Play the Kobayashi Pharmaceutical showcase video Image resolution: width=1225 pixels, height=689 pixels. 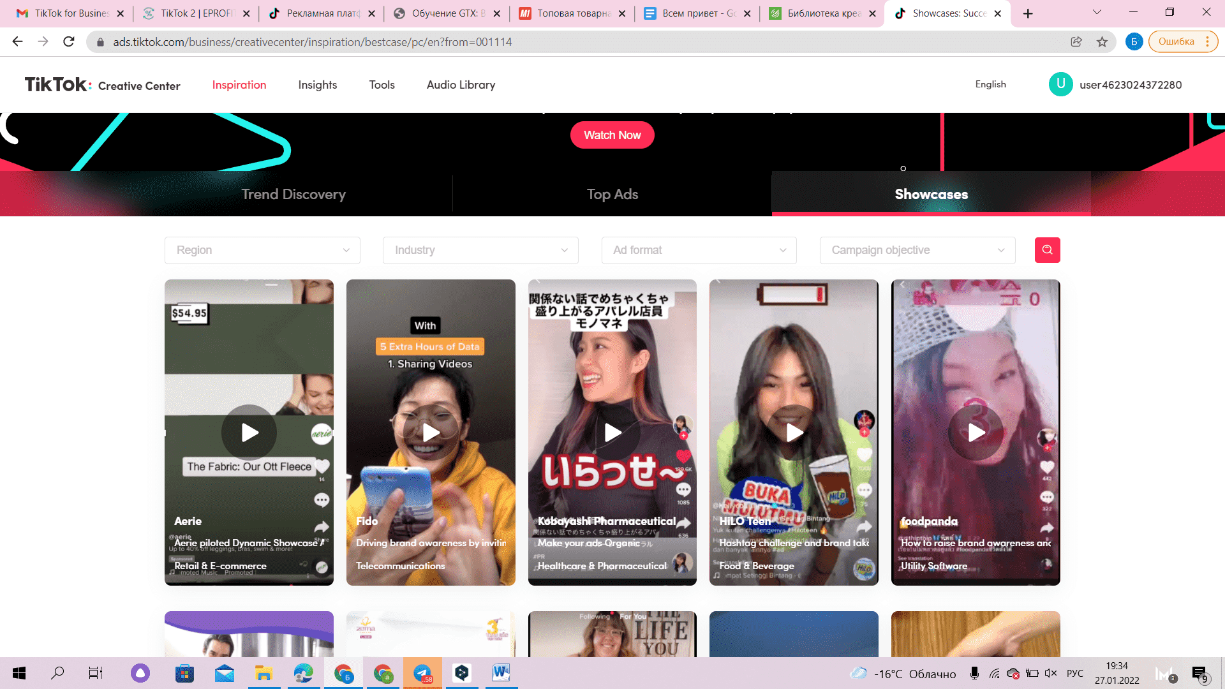(x=612, y=433)
